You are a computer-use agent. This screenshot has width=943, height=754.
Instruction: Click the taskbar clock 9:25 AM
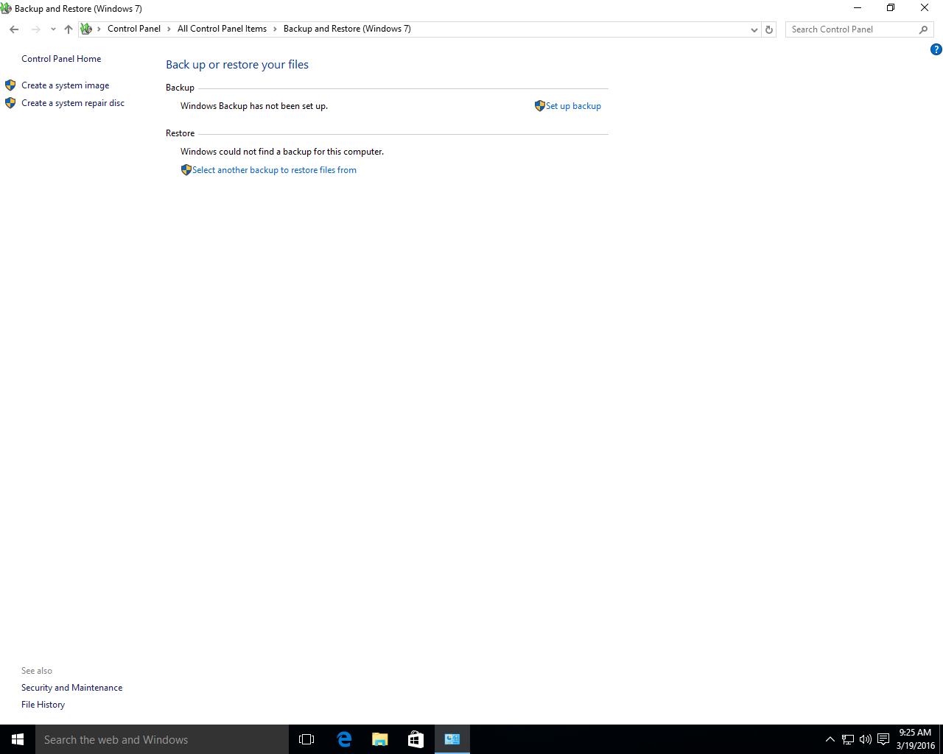(x=915, y=739)
